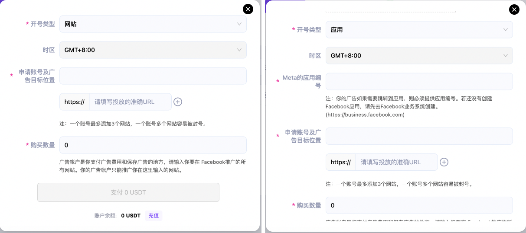The width and height of the screenshot is (526, 233).
Task: Expand the 时区 dropdown in the left dialog
Action: pyautogui.click(x=153, y=50)
